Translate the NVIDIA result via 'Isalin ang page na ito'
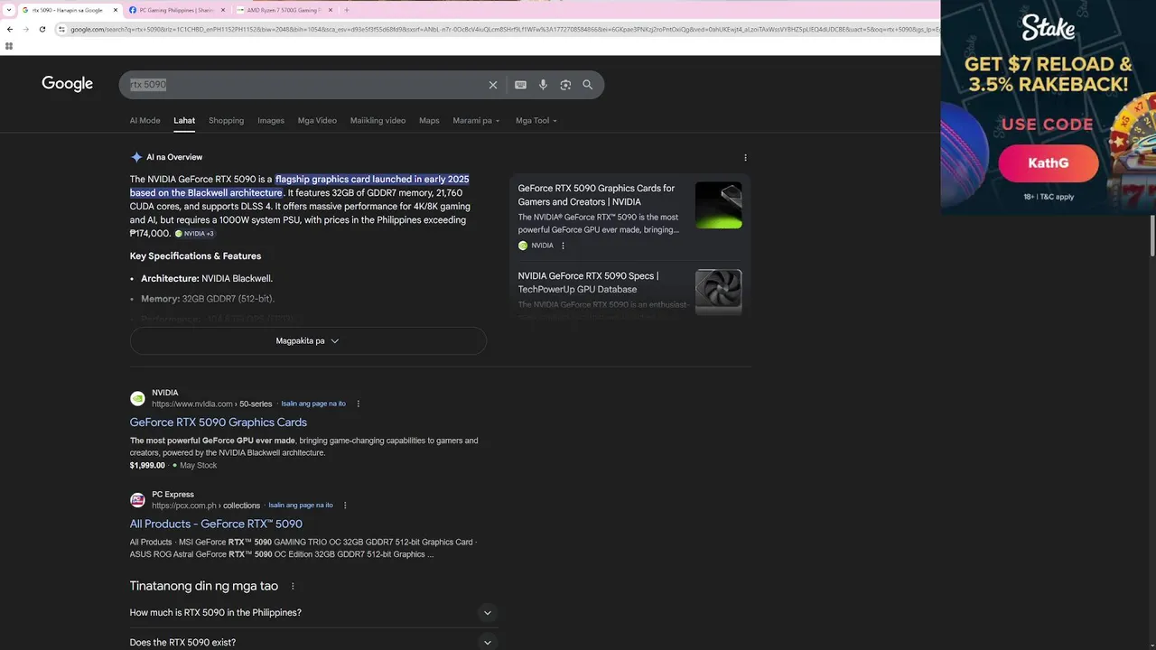This screenshot has width=1156, height=650. click(x=313, y=404)
